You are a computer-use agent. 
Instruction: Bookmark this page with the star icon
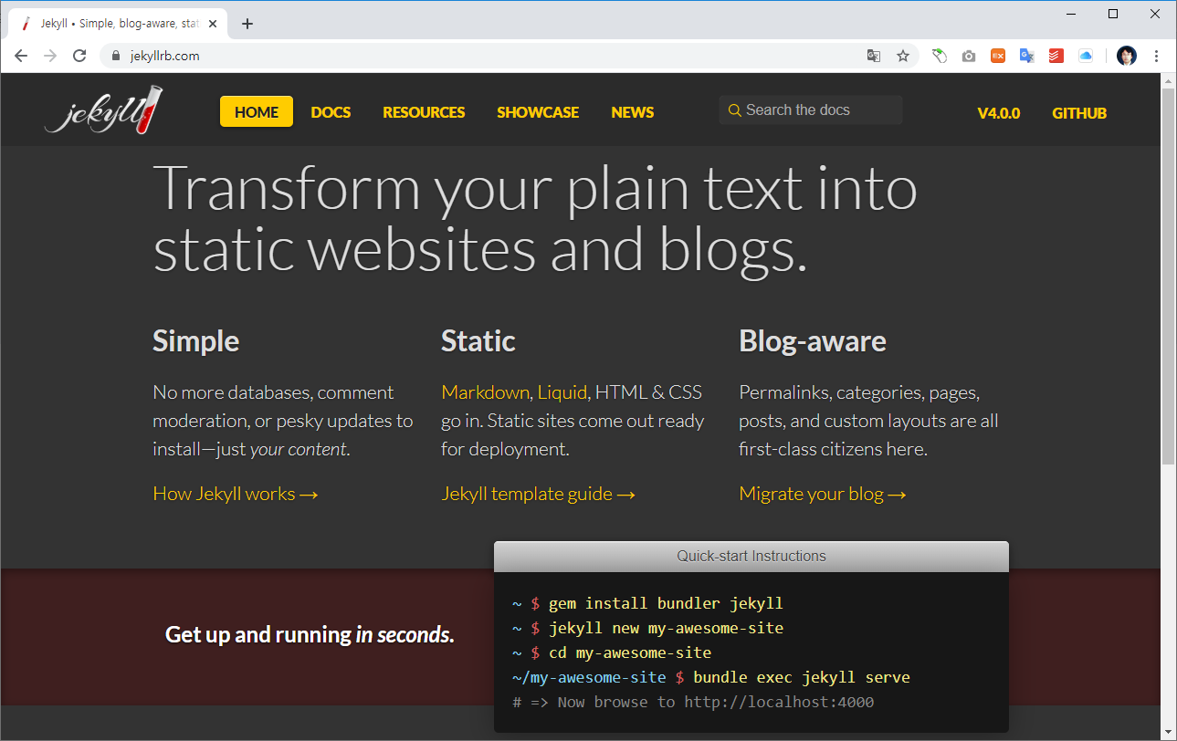click(903, 56)
